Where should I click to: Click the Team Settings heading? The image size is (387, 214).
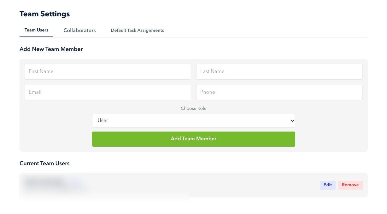coord(44,14)
